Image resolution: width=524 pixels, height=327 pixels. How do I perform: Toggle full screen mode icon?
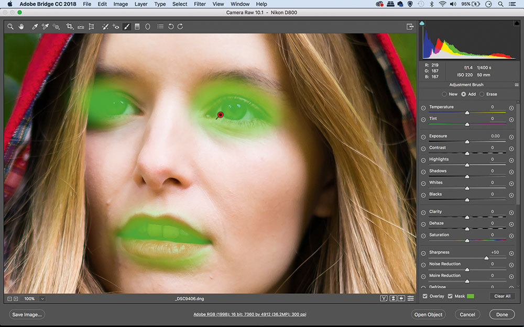click(410, 26)
